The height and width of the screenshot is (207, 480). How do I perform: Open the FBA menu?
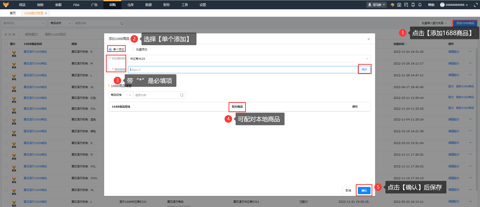pyautogui.click(x=76, y=5)
